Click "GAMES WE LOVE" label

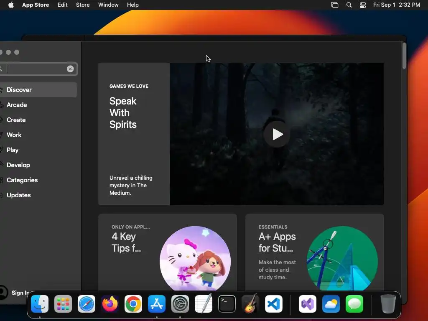click(129, 86)
